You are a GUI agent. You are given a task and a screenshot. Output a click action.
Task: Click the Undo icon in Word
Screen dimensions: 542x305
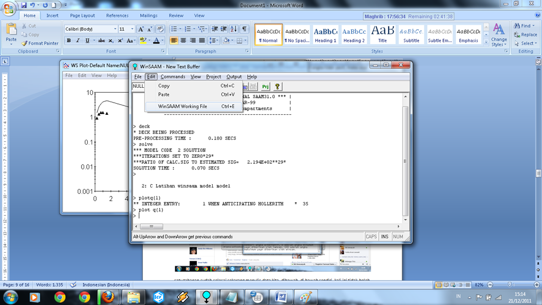click(x=32, y=5)
